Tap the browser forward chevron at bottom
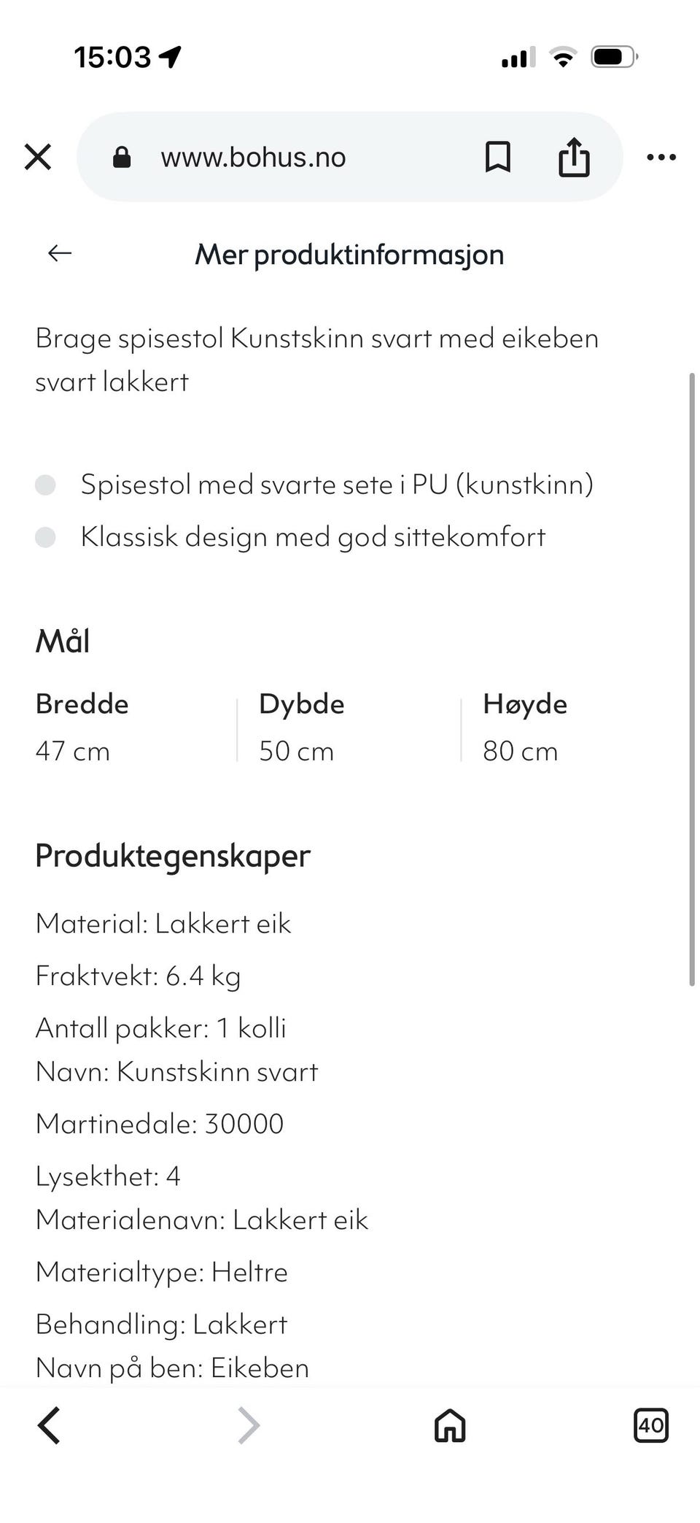The width and height of the screenshot is (700, 1523). (x=249, y=1425)
